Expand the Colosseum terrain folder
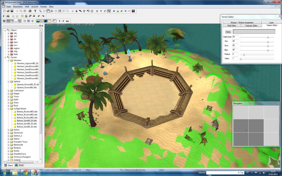Viewport: 282px width, 176px height. (x=9, y=91)
